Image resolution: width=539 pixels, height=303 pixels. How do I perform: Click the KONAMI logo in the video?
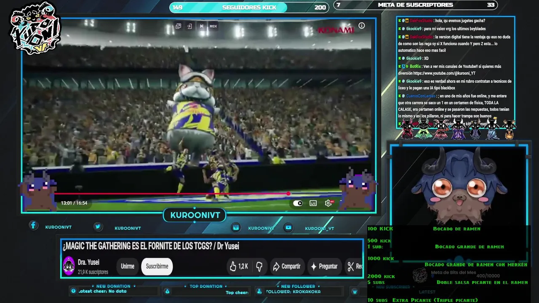click(336, 30)
